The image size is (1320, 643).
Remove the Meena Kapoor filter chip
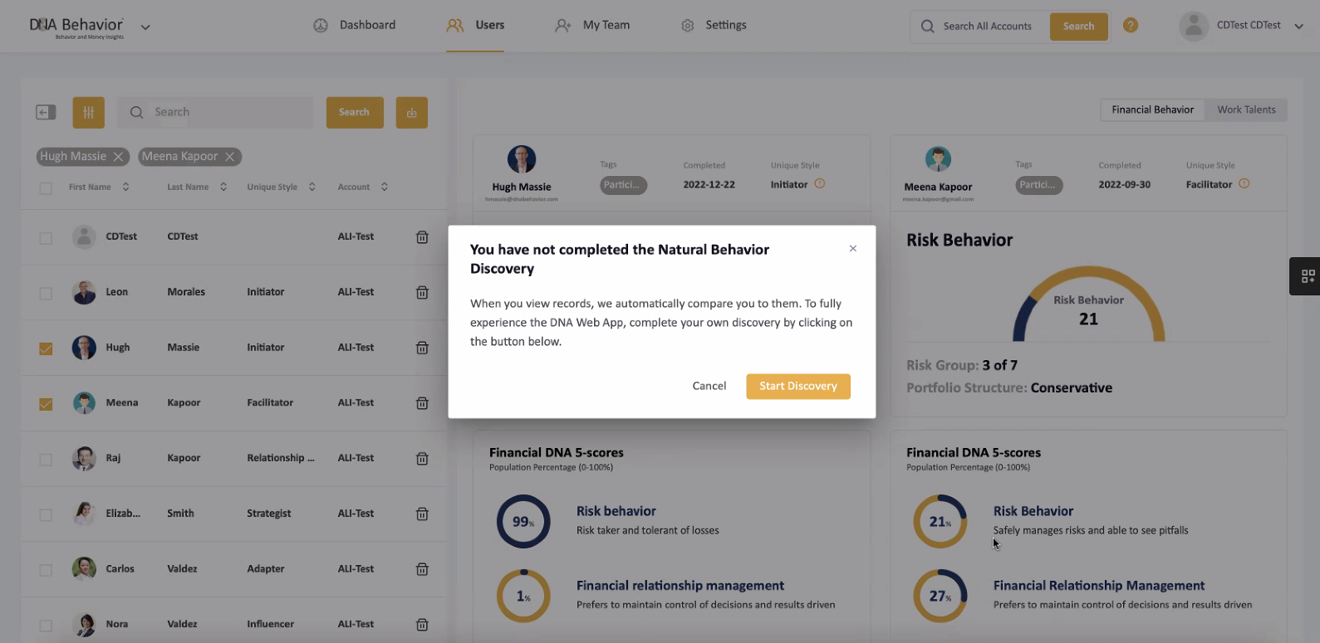230,156
